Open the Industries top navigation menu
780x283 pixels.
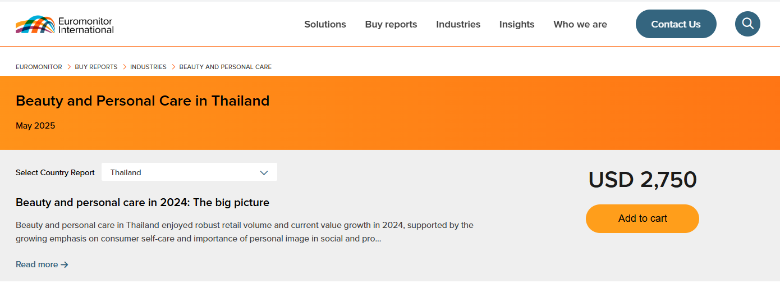(x=458, y=24)
